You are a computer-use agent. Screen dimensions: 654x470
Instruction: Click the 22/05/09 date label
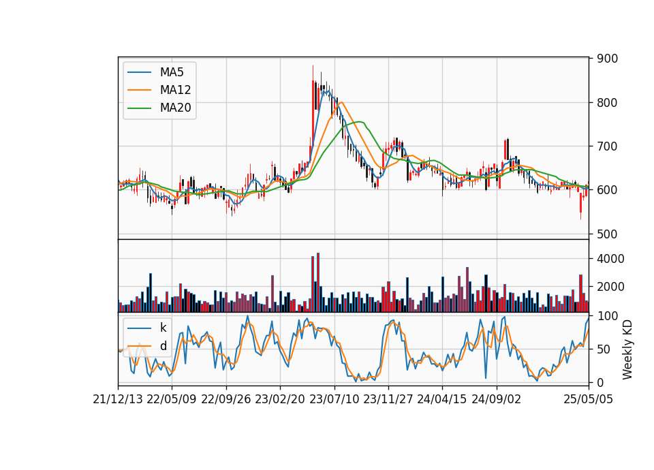tap(172, 399)
